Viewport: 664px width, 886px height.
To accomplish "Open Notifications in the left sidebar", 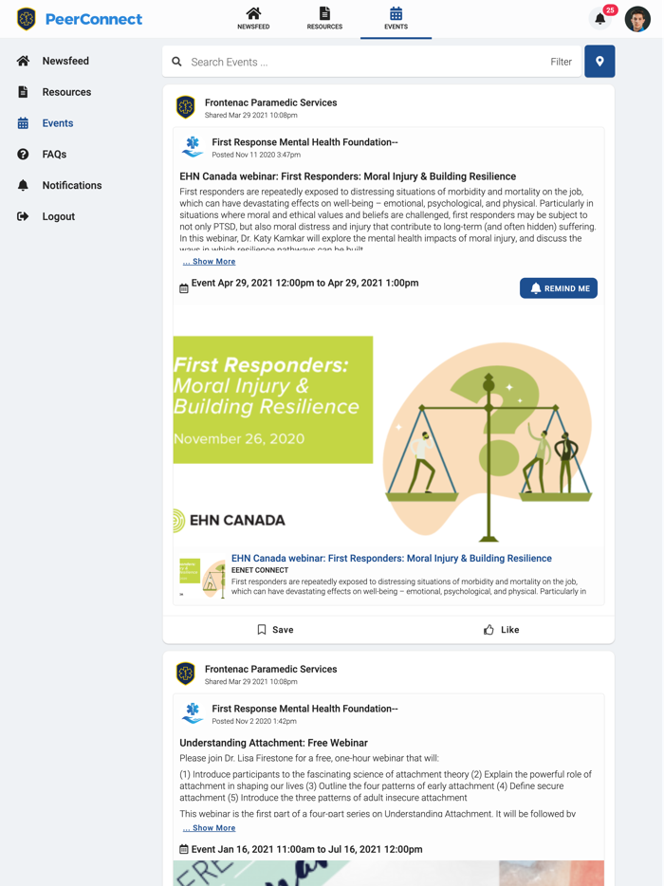I will pos(72,185).
